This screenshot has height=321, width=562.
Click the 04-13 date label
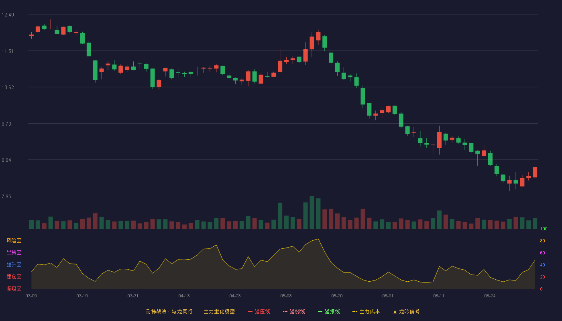click(x=184, y=296)
